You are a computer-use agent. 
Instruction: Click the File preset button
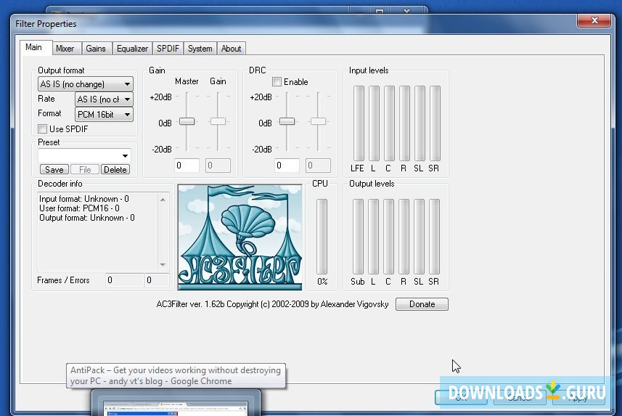(85, 169)
